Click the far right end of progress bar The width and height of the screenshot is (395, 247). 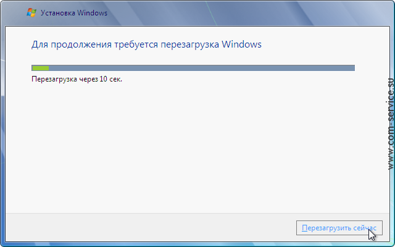352,68
